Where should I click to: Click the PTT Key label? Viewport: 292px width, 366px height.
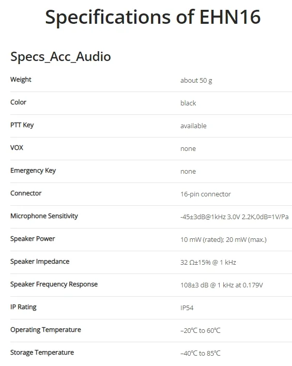(22, 125)
